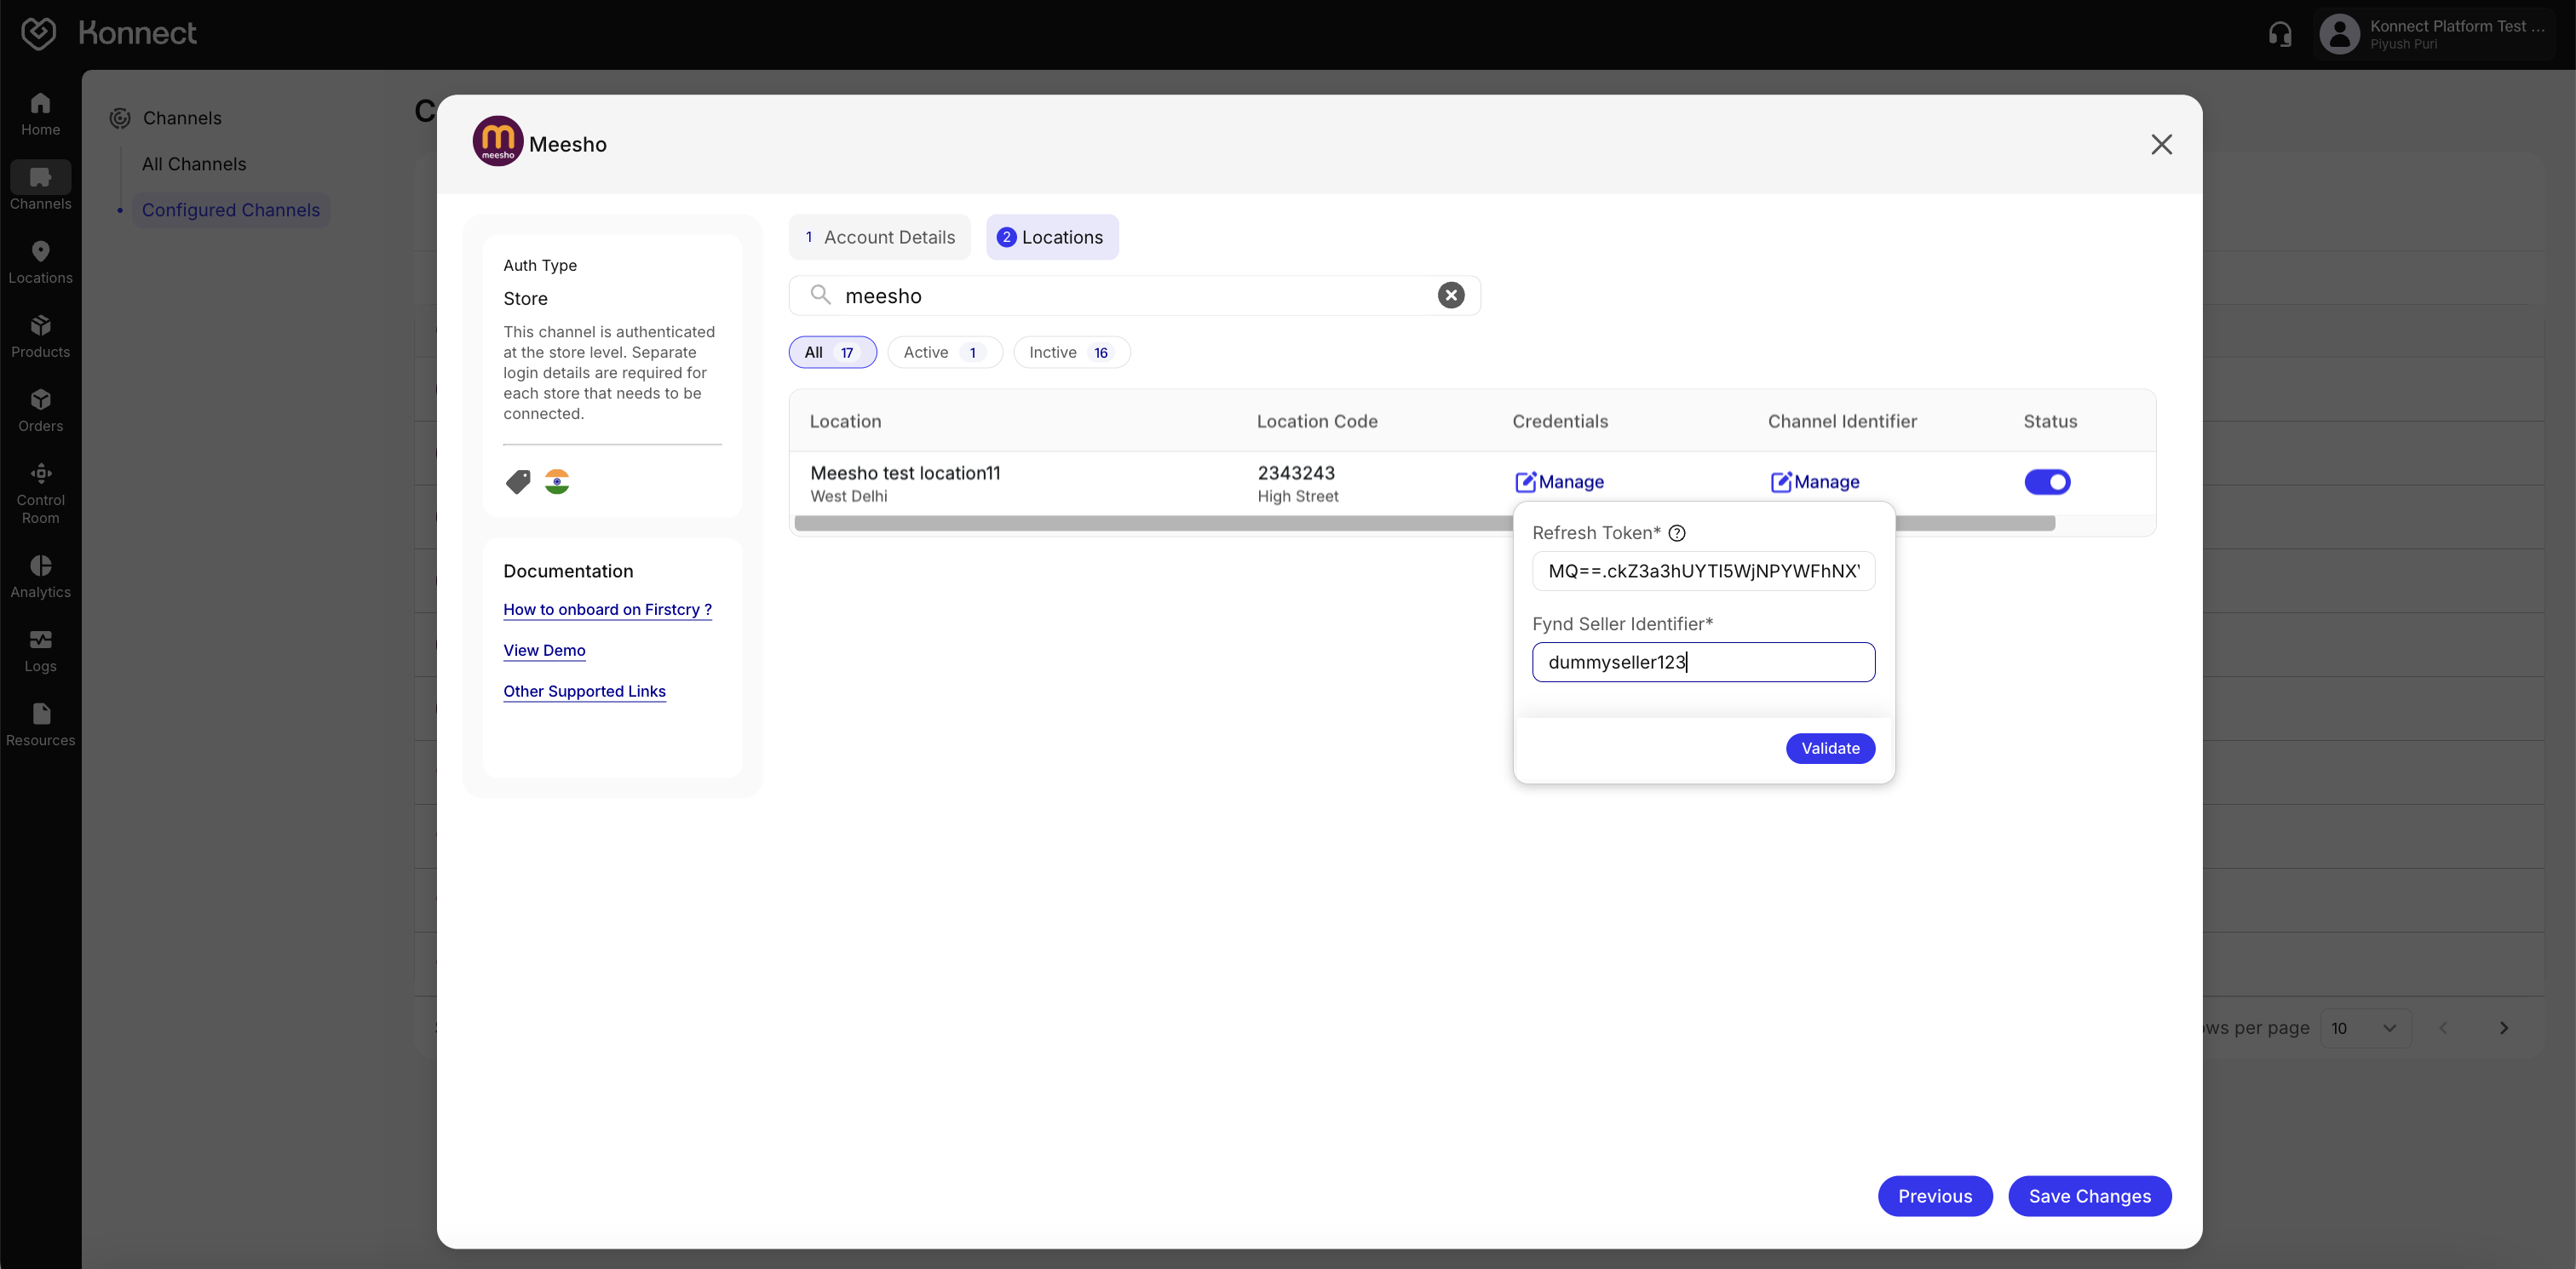Clear the meesho search text
The height and width of the screenshot is (1269, 2576).
pos(1450,295)
